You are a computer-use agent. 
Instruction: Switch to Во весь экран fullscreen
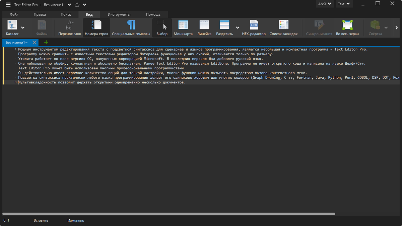click(347, 28)
